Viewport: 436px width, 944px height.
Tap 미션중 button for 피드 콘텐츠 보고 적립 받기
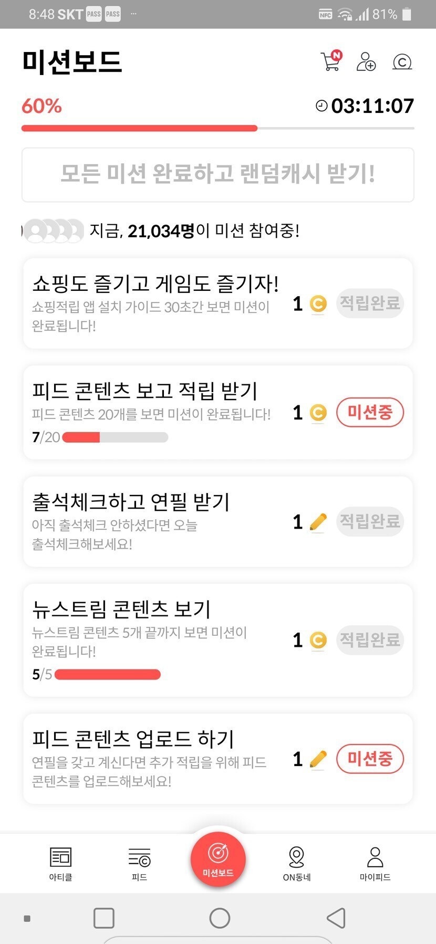click(x=370, y=412)
